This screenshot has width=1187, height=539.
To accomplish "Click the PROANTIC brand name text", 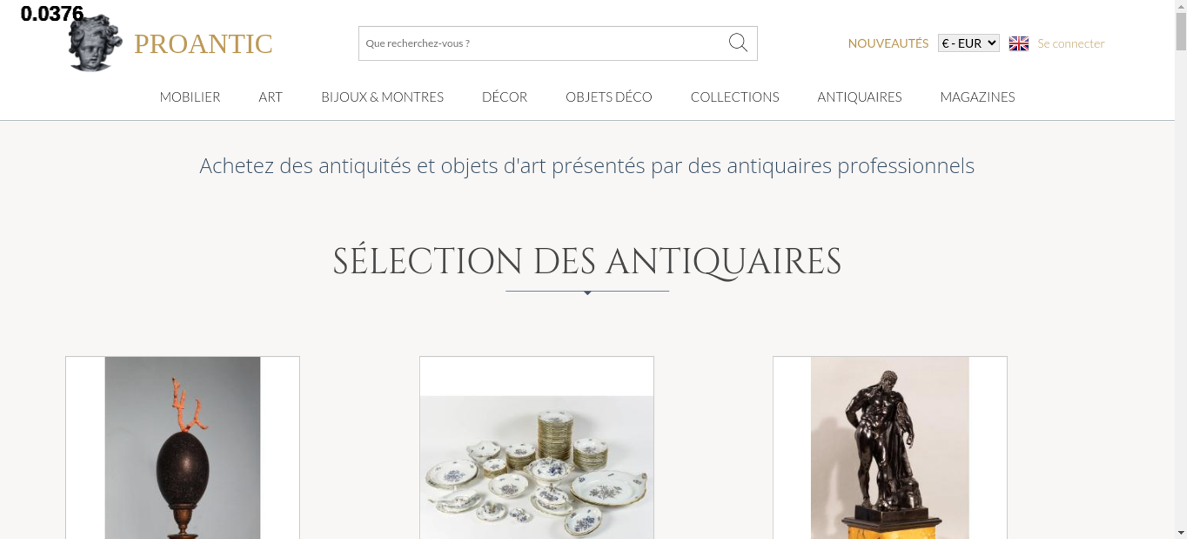I will tap(203, 44).
